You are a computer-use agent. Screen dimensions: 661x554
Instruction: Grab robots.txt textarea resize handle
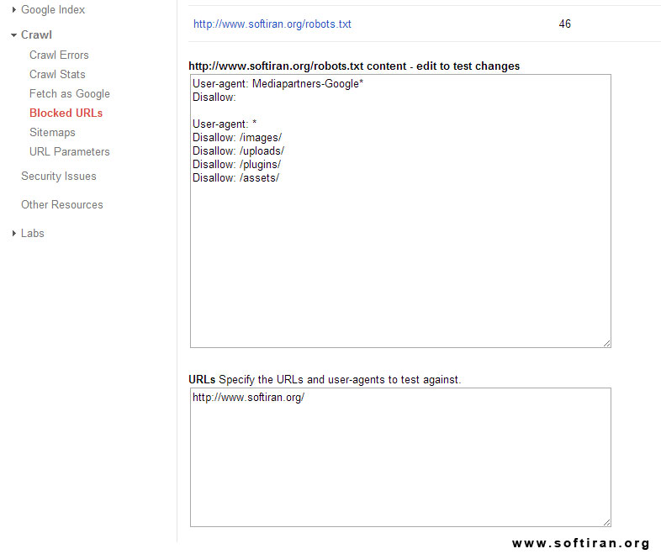(x=606, y=343)
